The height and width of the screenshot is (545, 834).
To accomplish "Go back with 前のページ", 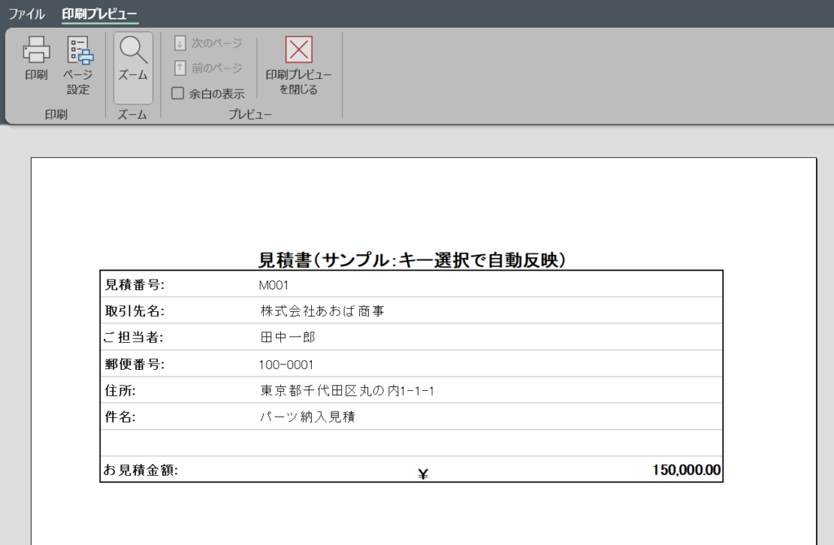I will pos(208,68).
